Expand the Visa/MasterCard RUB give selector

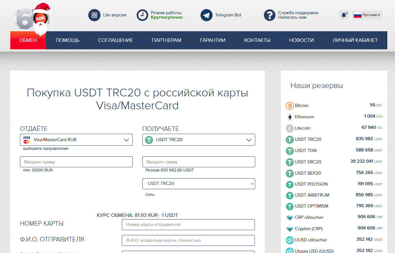[76, 140]
